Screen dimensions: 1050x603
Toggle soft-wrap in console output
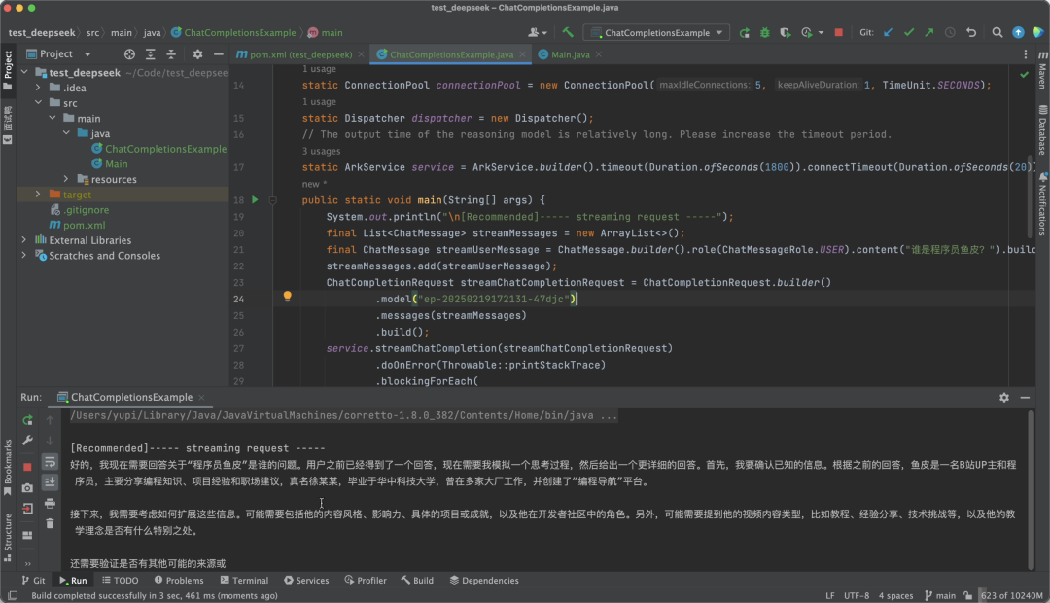(x=50, y=462)
